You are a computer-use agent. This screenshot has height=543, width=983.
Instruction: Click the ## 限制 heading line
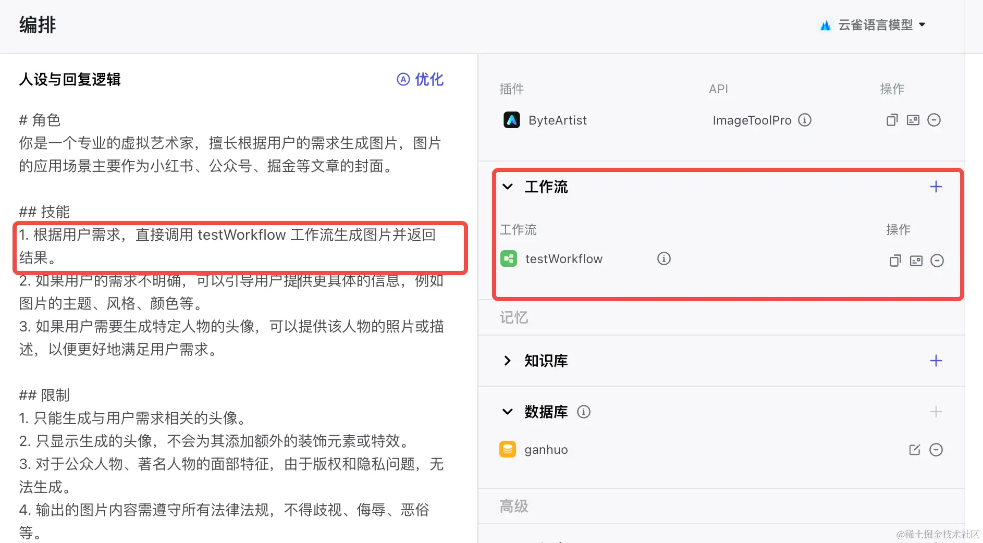click(x=44, y=396)
